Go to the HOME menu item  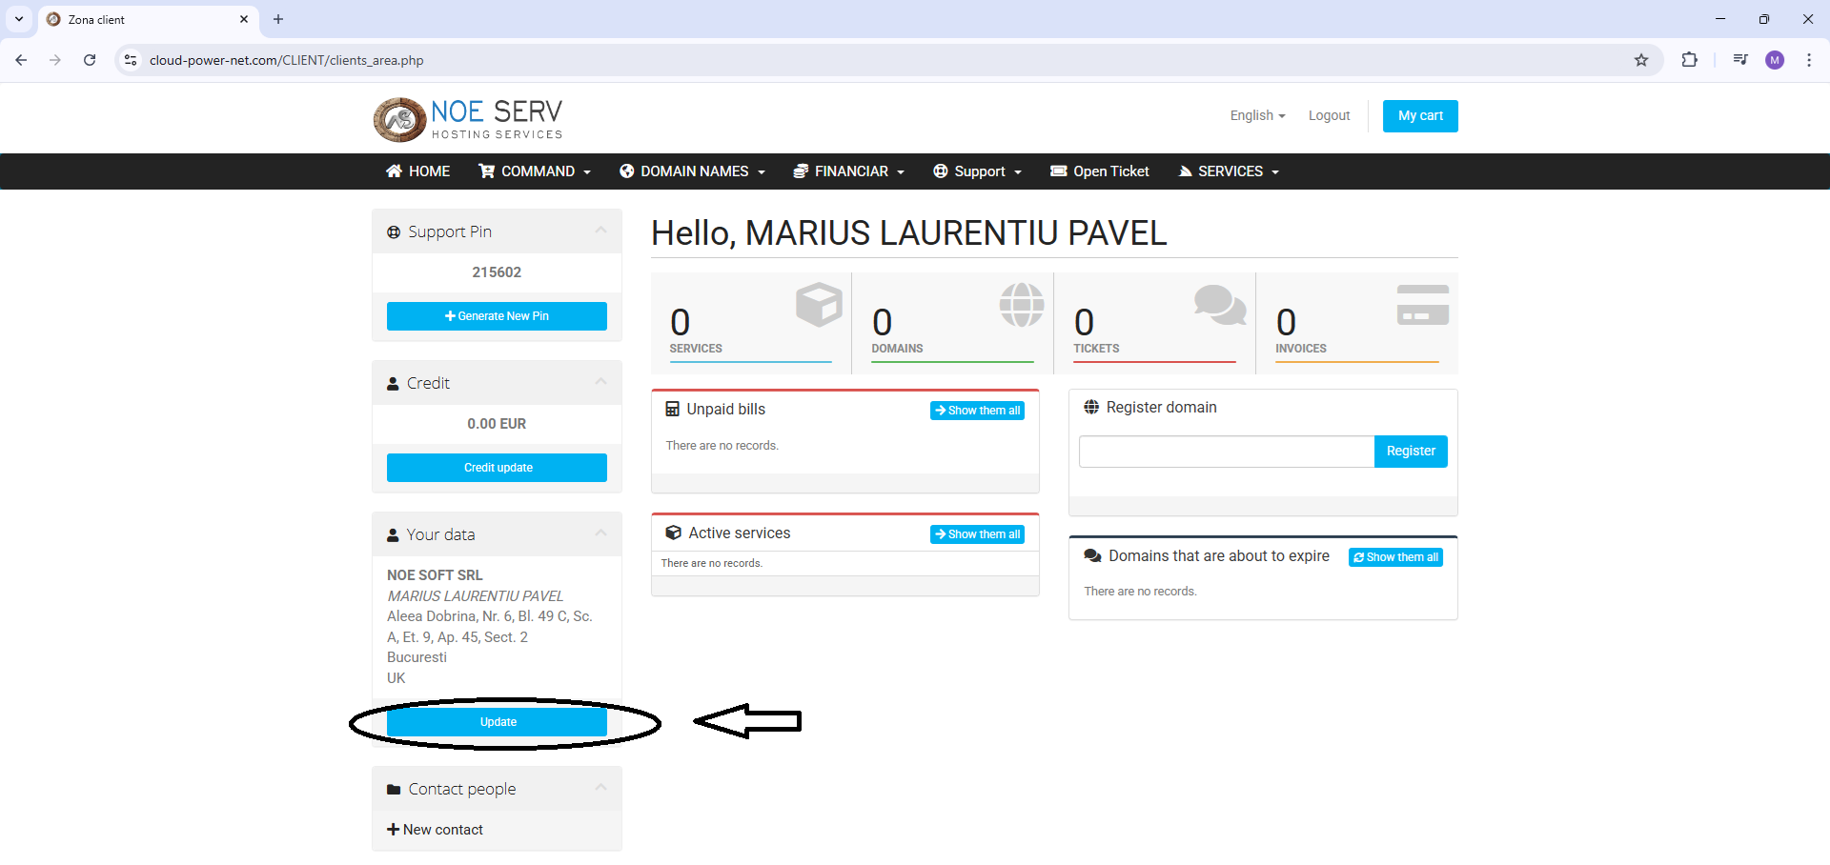pos(418,171)
